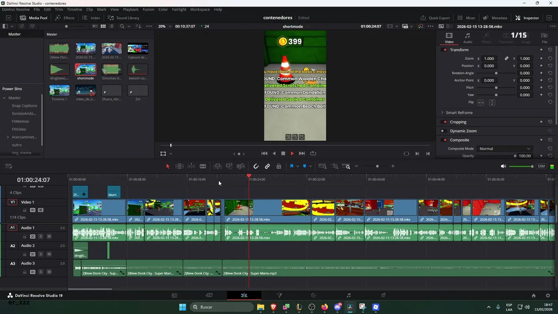Open Project Manager home icon
The width and height of the screenshot is (558, 314).
click(x=534, y=295)
